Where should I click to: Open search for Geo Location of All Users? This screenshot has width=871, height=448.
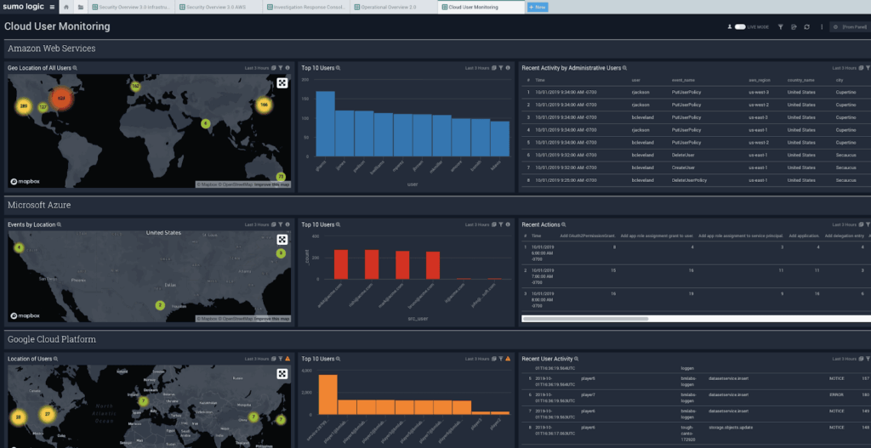(75, 68)
